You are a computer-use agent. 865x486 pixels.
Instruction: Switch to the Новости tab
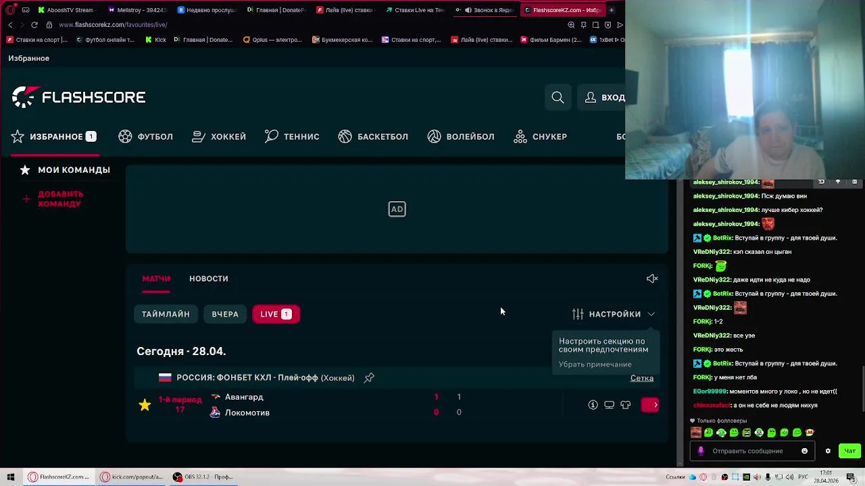click(x=209, y=279)
